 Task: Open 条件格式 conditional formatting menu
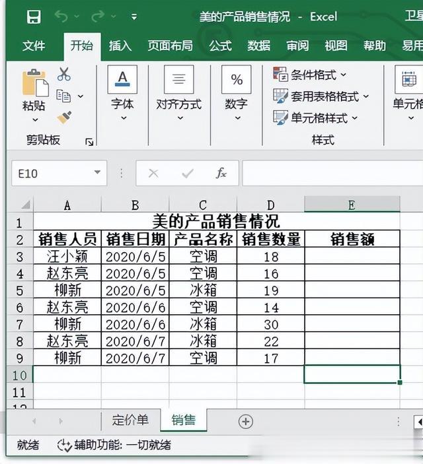pos(310,75)
